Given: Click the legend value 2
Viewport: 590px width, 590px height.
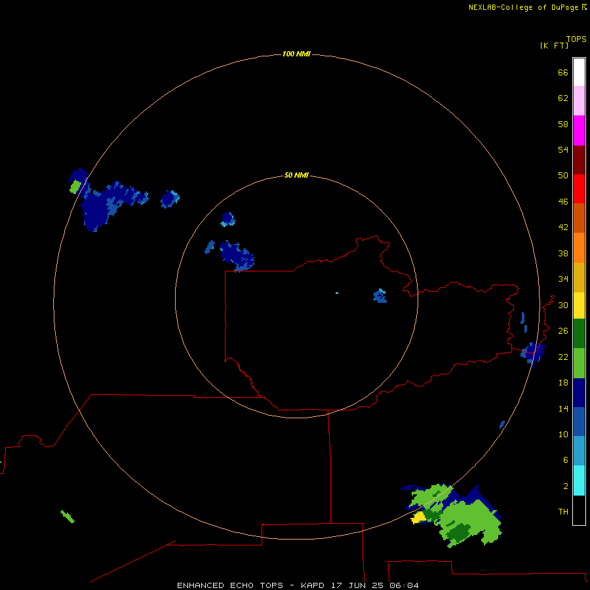Looking at the screenshot, I should click(566, 486).
